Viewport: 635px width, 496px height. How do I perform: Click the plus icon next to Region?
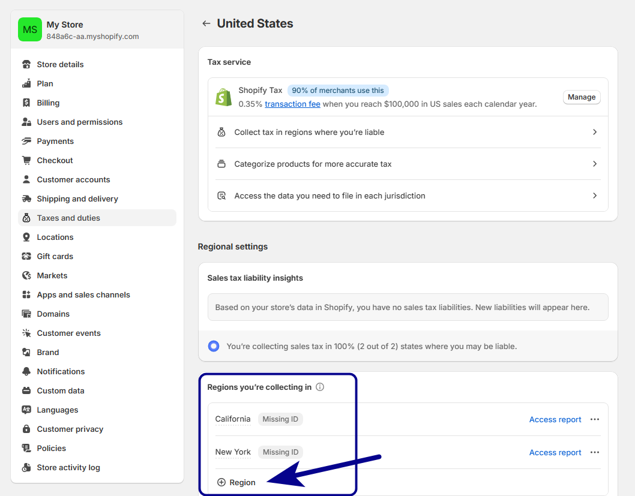pos(221,482)
